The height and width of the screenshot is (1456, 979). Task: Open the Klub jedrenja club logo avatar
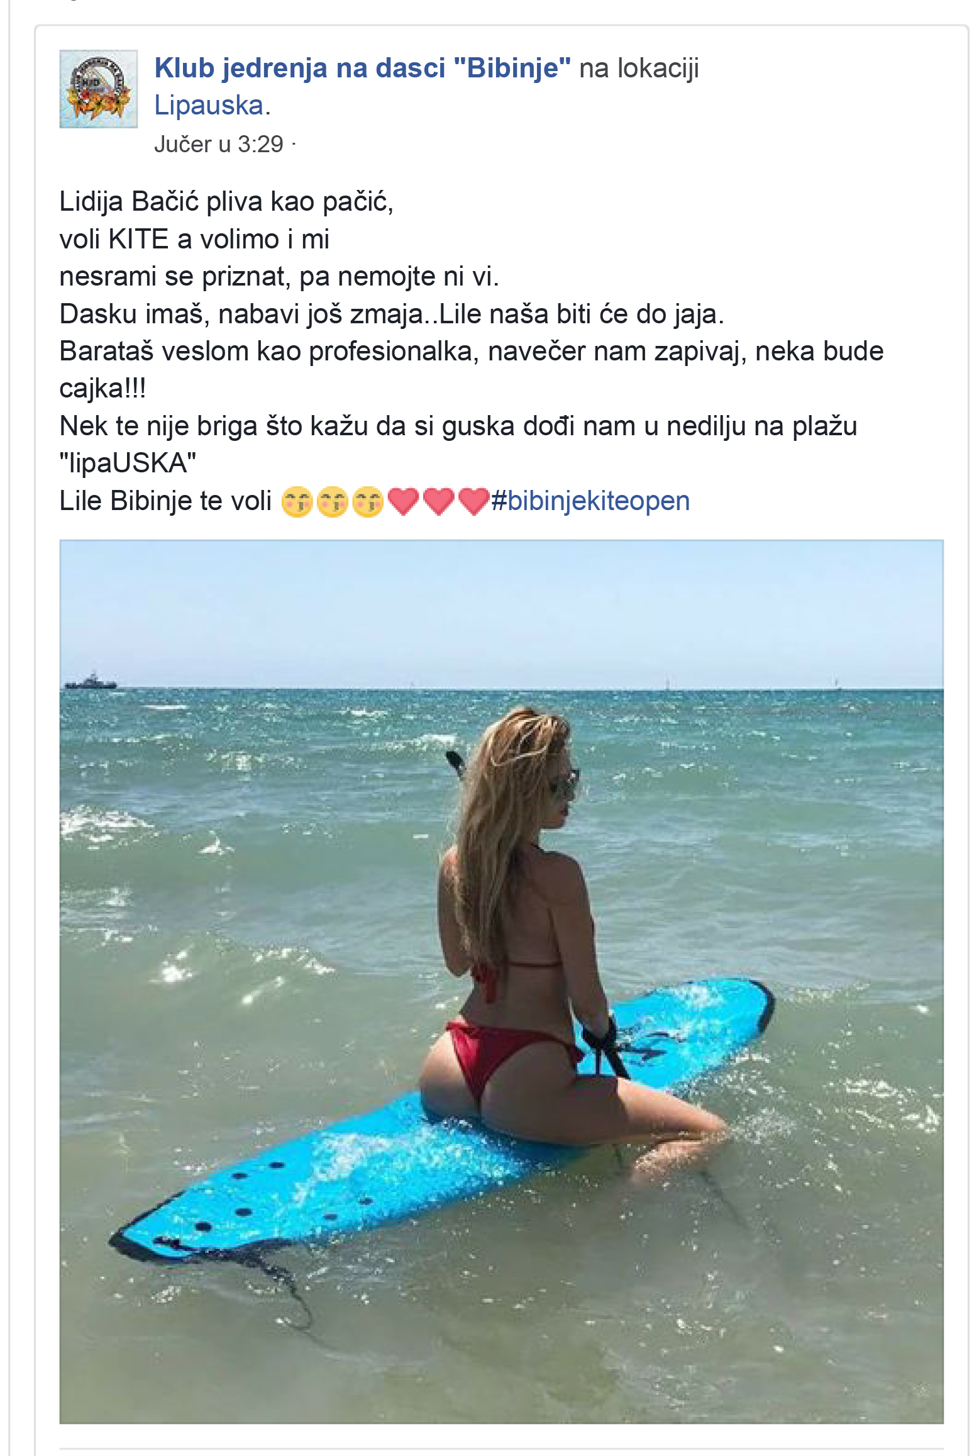pos(98,89)
